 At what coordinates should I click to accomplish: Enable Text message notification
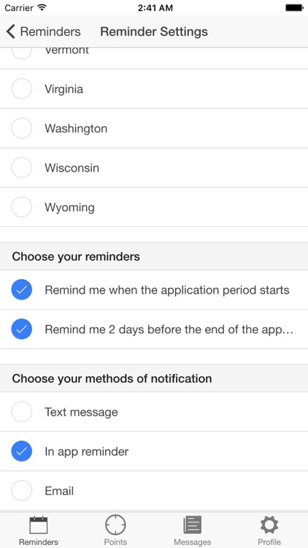pyautogui.click(x=22, y=412)
